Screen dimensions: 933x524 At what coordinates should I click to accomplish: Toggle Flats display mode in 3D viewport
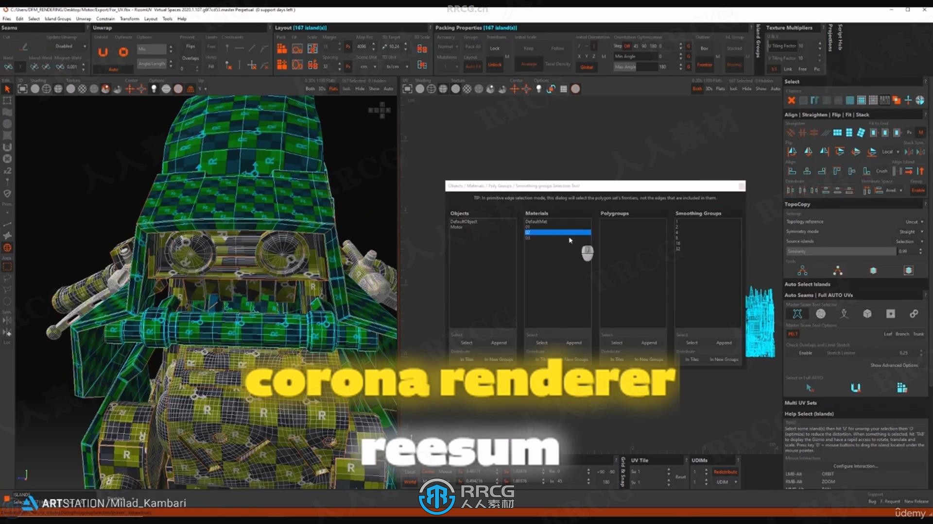(x=333, y=89)
